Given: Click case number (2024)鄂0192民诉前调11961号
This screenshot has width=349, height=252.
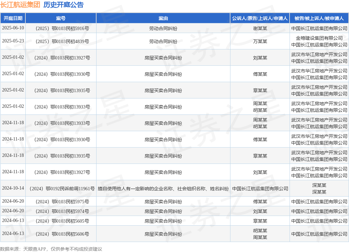Looking at the screenshot, I should click(62, 189).
